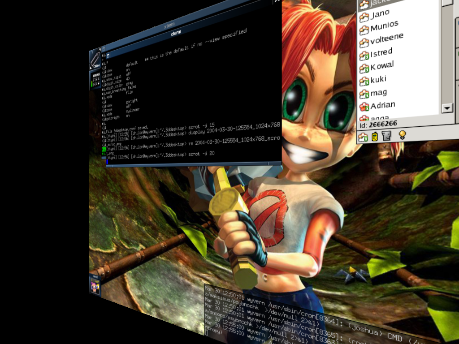459x344 pixels.
Task: Select contact Istred in the list
Action: tap(381, 53)
